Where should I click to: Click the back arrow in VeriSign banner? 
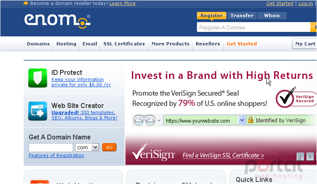tap(138, 121)
